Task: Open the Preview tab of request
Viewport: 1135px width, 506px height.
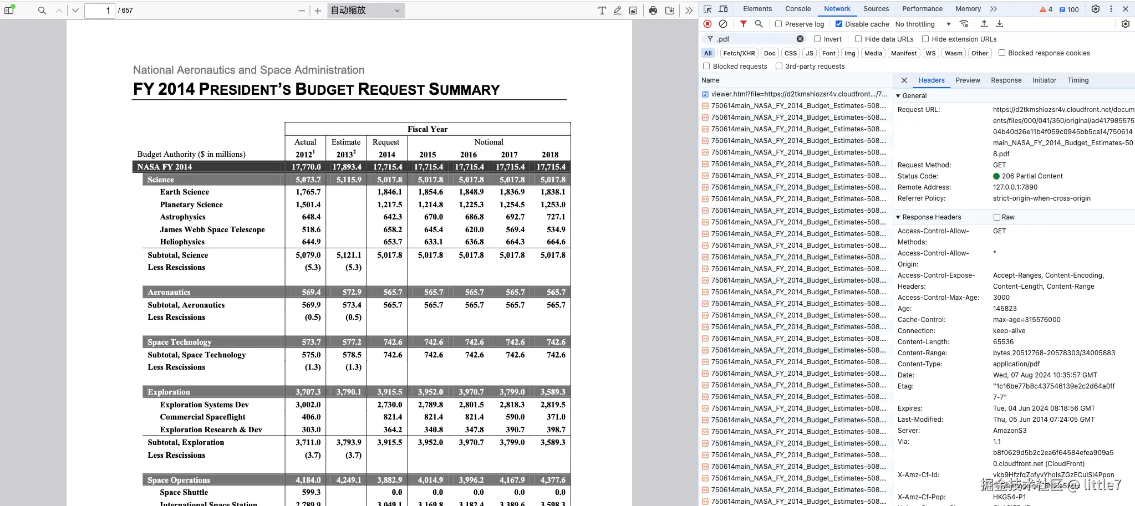Action: (968, 80)
